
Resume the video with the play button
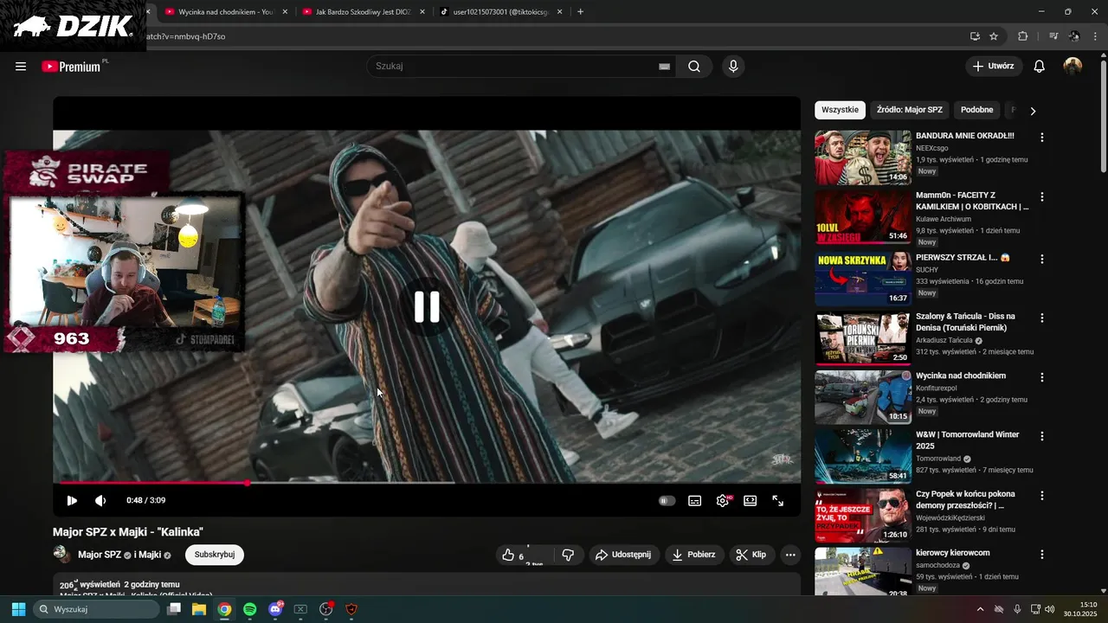(x=72, y=500)
